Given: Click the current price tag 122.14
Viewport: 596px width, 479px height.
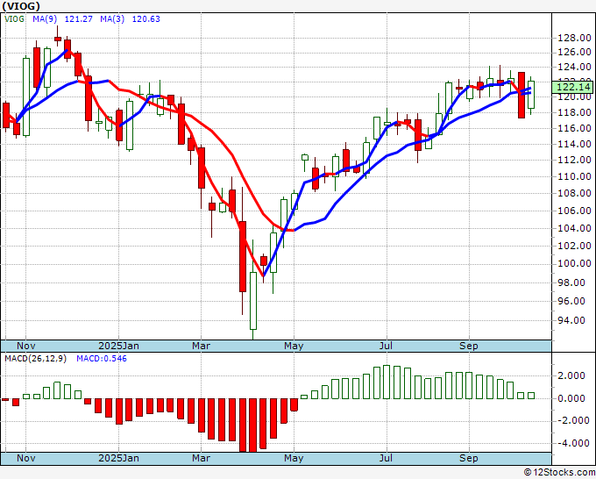Looking at the screenshot, I should [573, 87].
